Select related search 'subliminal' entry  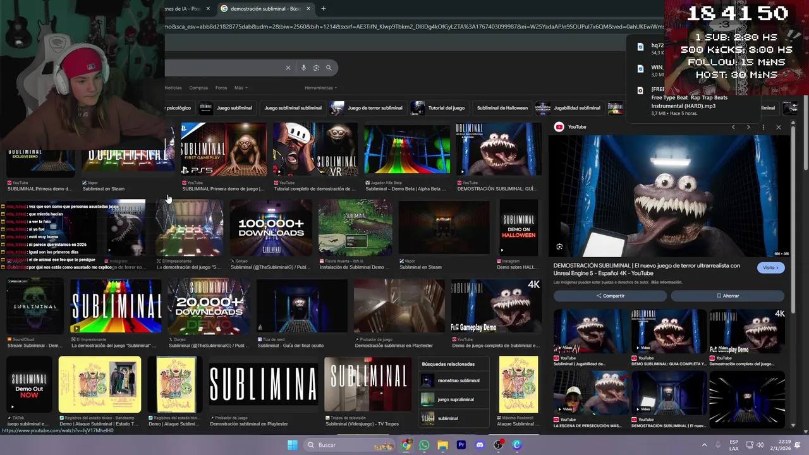[x=453, y=418]
